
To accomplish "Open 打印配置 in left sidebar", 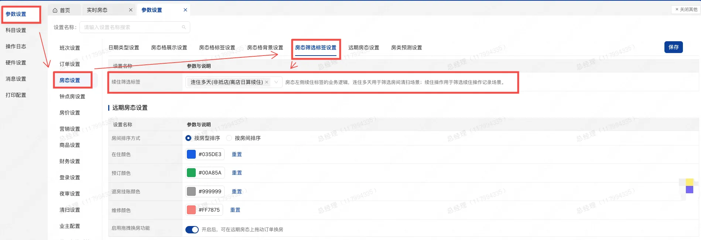I will click(16, 95).
